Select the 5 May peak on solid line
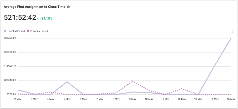This screenshot has height=109, width=238. (x=67, y=82)
